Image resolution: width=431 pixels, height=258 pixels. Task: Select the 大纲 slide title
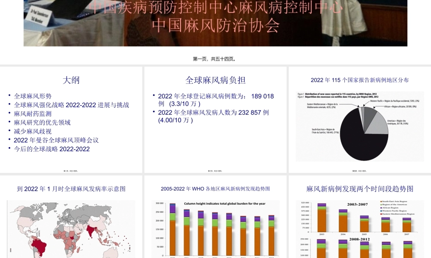pyautogui.click(x=70, y=80)
